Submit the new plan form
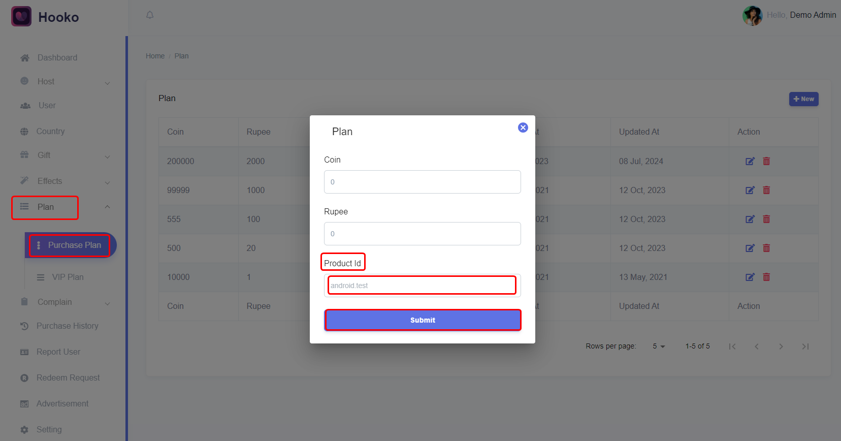Image resolution: width=841 pixels, height=441 pixels. click(423, 320)
